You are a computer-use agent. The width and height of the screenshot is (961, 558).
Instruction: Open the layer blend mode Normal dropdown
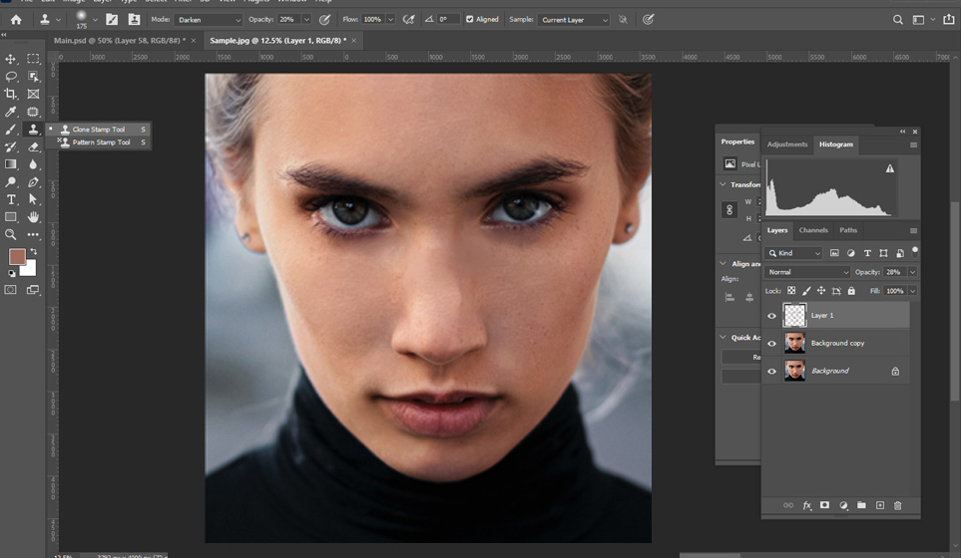[x=807, y=272]
